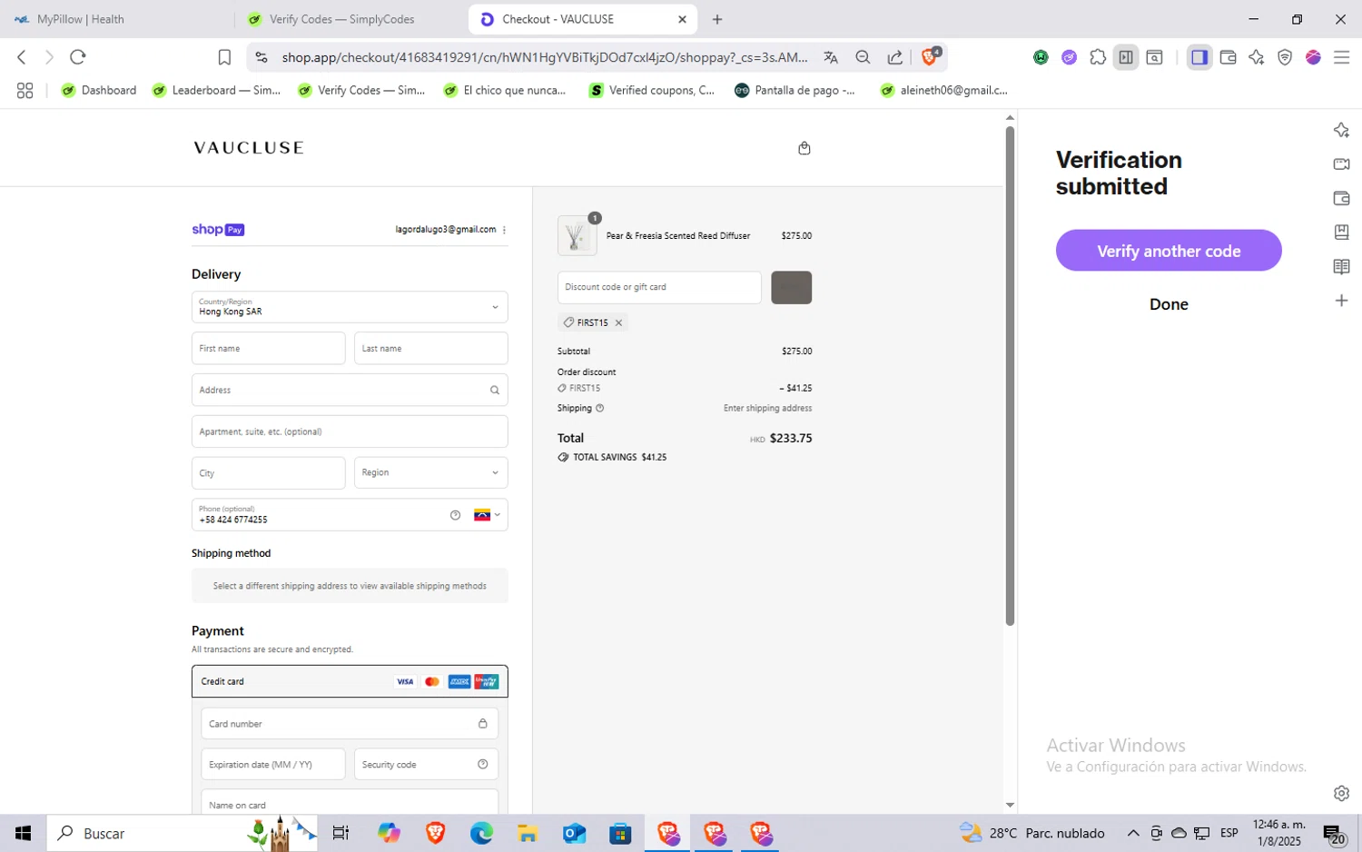Bookmark this page icon
1362x852 pixels.
224,57
